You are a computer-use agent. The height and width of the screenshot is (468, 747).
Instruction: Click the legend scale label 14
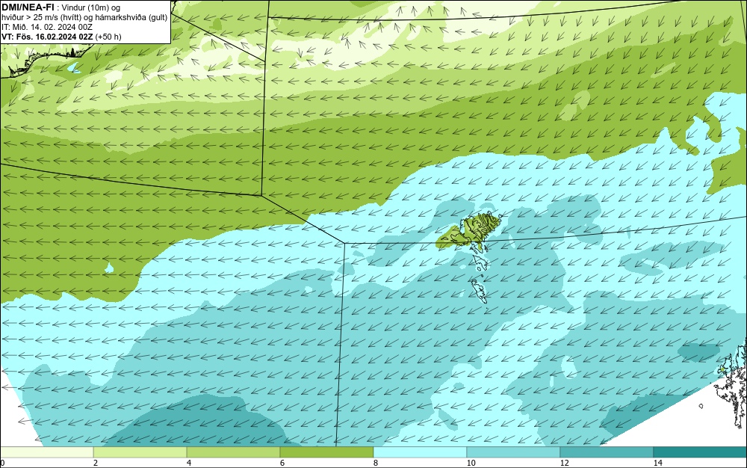point(658,463)
